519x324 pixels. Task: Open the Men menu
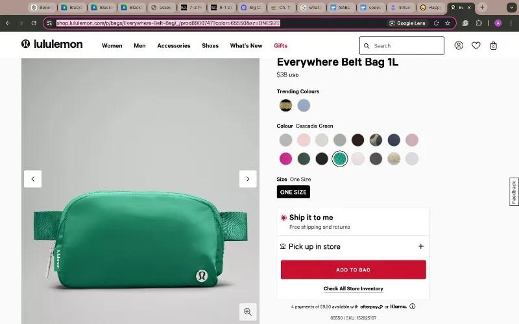(x=139, y=45)
